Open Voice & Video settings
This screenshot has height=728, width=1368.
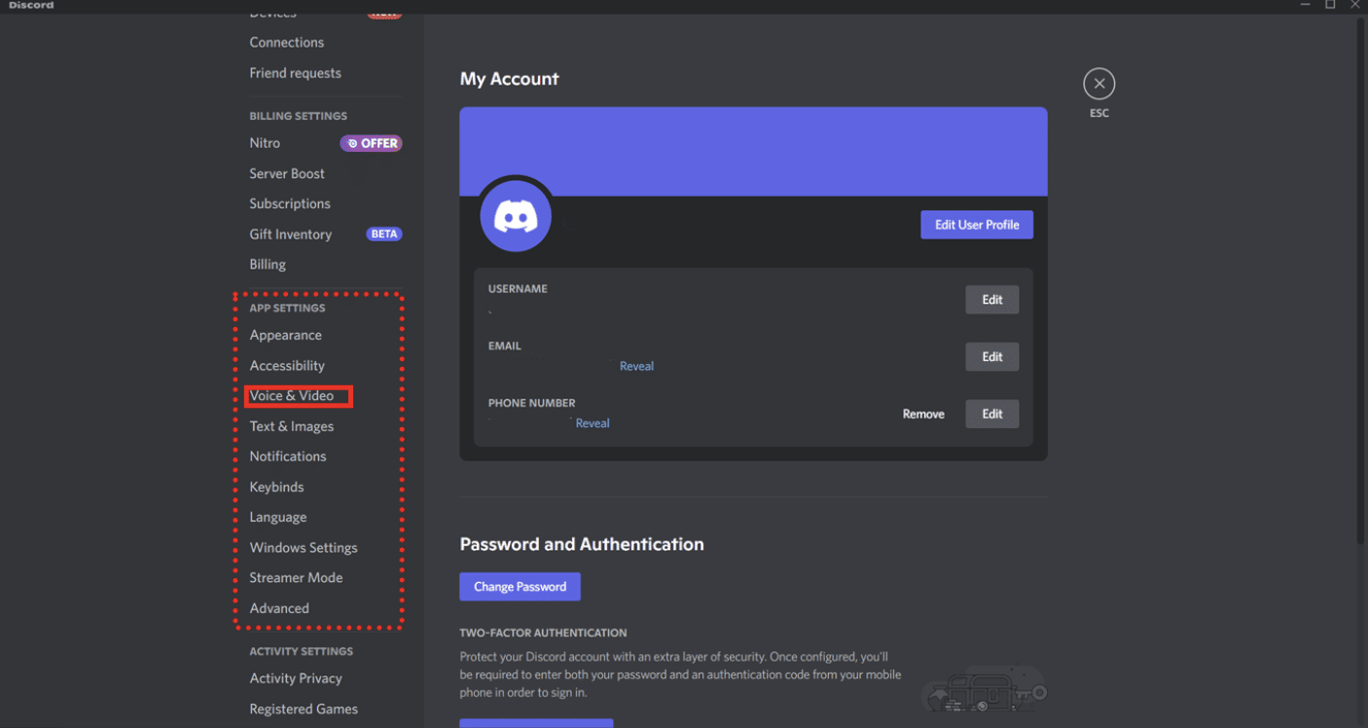[x=292, y=395]
